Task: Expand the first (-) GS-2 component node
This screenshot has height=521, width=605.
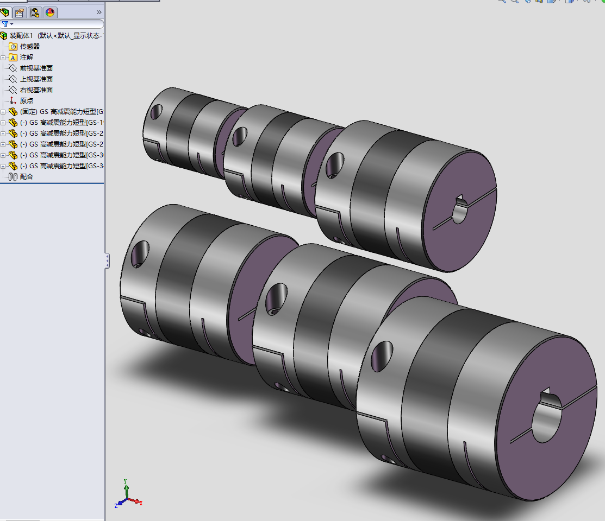Action: [3, 134]
